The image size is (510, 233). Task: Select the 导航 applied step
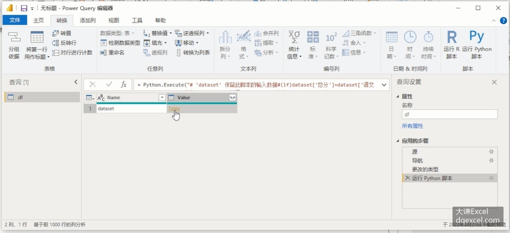(450, 160)
